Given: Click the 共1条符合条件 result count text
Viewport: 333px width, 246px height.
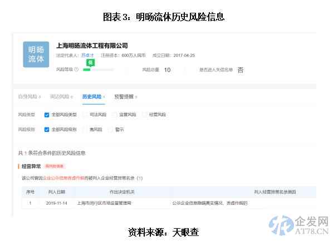Looking at the screenshot, I should tap(52, 153).
